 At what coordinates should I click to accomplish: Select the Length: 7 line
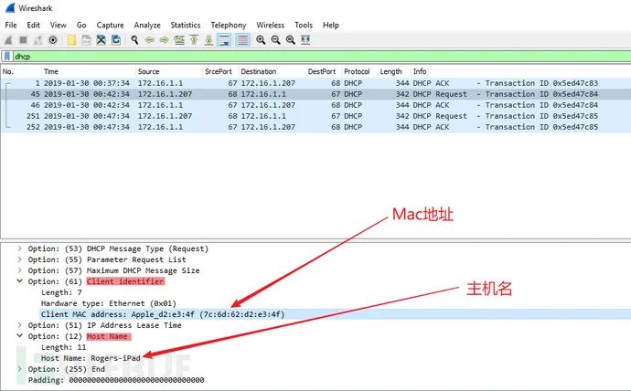coord(61,292)
